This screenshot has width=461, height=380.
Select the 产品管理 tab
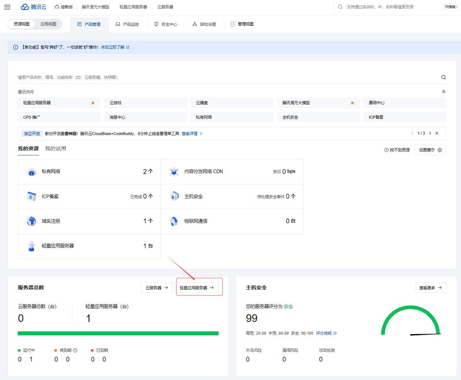89,24
